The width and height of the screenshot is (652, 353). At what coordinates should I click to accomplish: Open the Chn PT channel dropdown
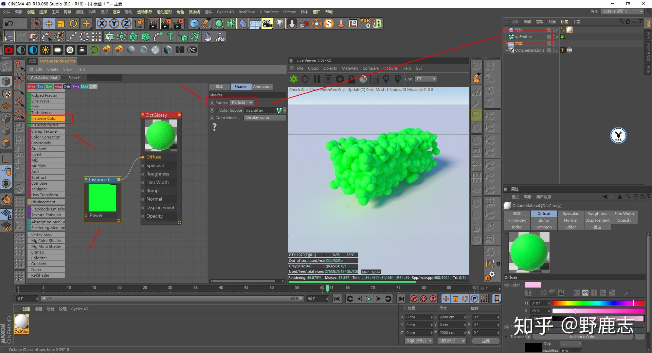point(425,79)
